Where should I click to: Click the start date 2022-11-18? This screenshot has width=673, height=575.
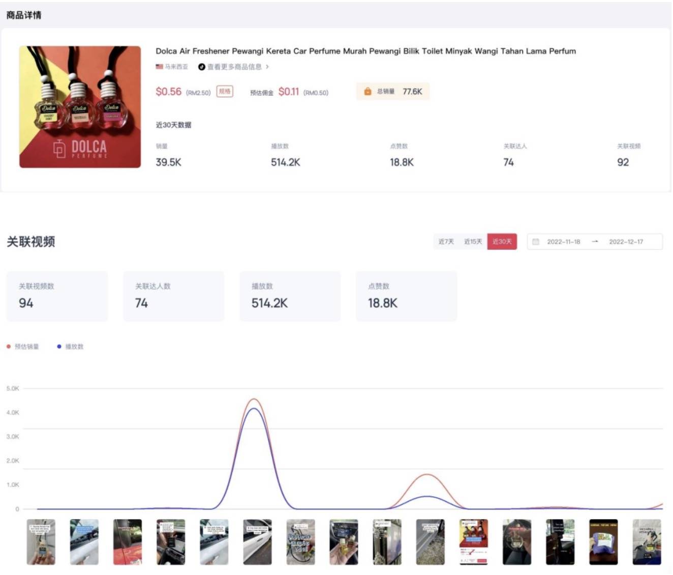[563, 242]
